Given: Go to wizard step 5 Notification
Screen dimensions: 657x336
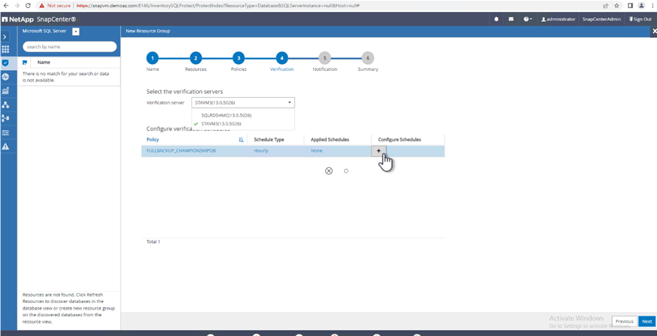Looking at the screenshot, I should coord(325,58).
